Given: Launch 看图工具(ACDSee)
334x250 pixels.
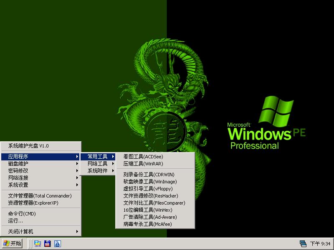Looking at the screenshot, I should coord(155,157).
